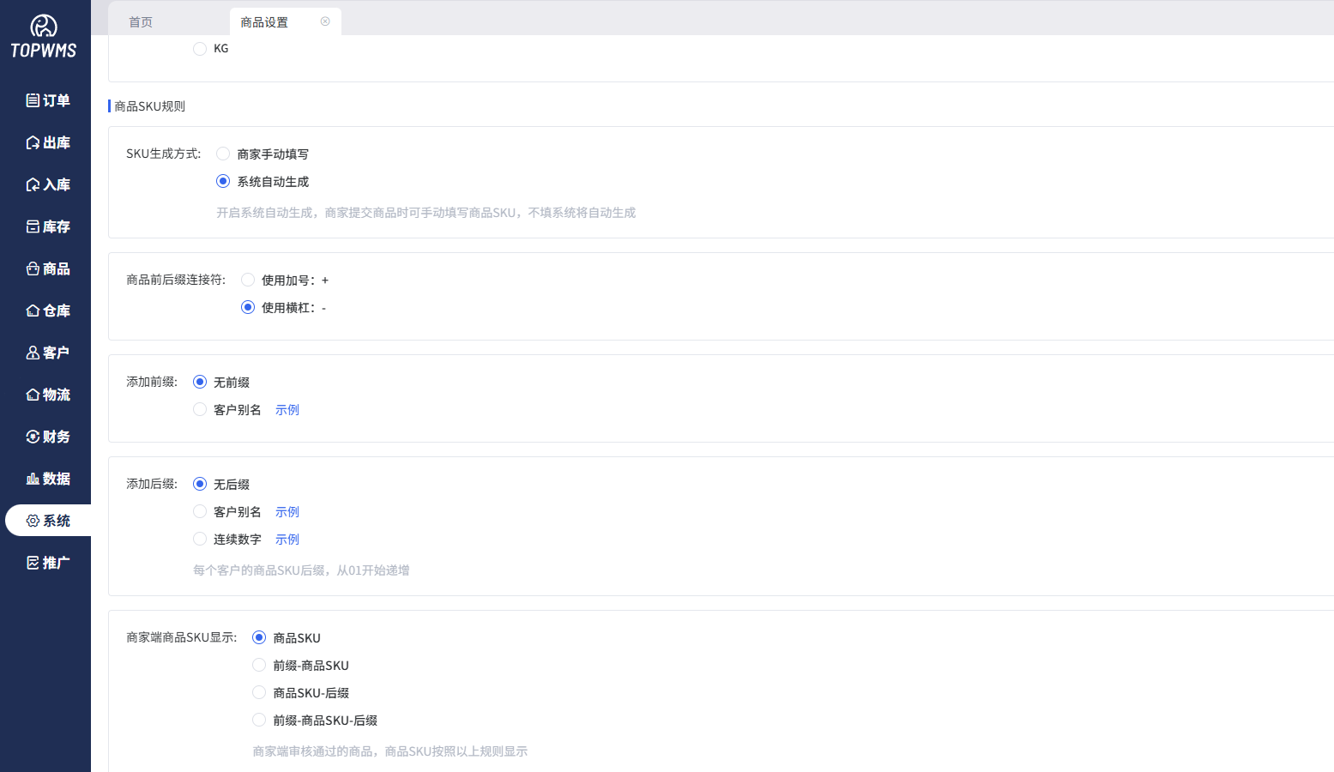
Task: Open the 财务 (Finance) sidebar section
Action: pyautogui.click(x=33, y=437)
